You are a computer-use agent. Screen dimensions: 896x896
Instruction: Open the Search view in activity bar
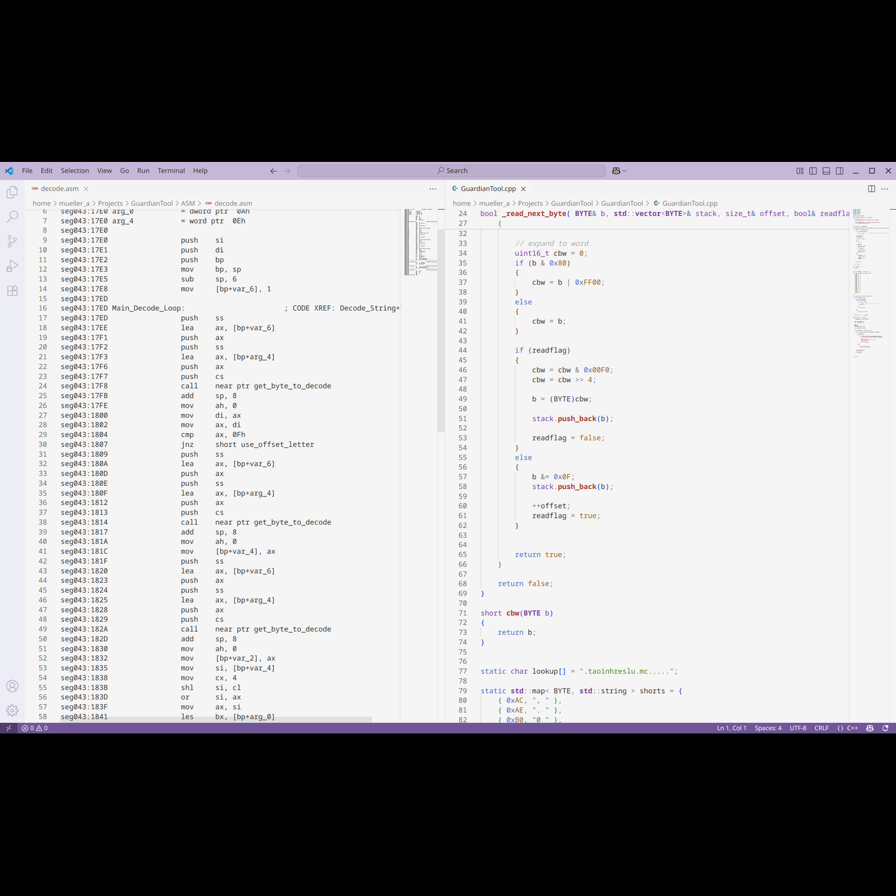point(12,217)
